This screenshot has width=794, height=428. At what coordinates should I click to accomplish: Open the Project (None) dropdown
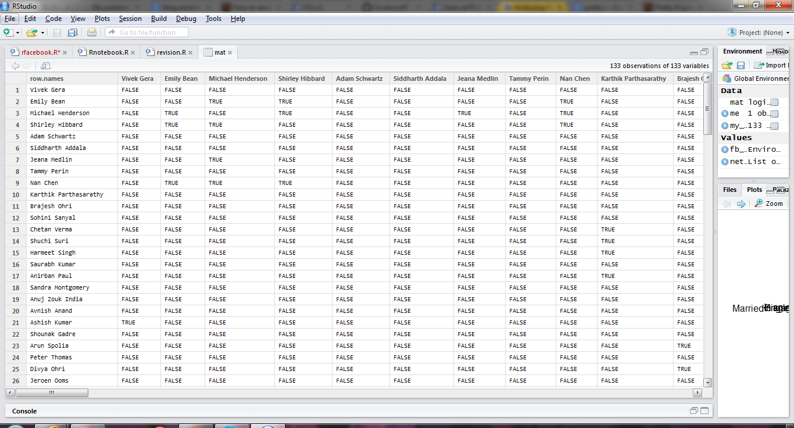click(x=759, y=33)
